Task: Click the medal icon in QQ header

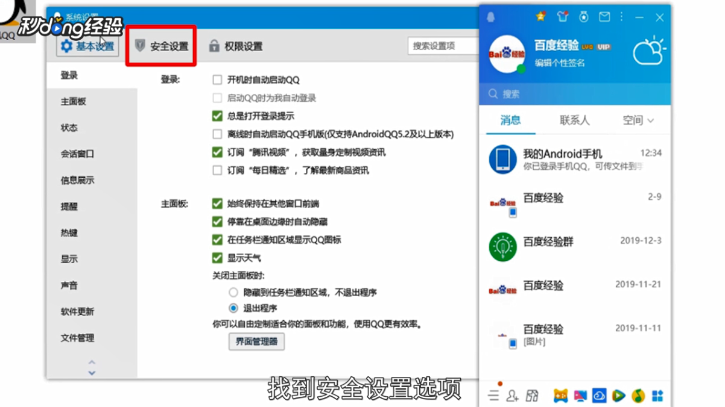Action: coord(583,17)
